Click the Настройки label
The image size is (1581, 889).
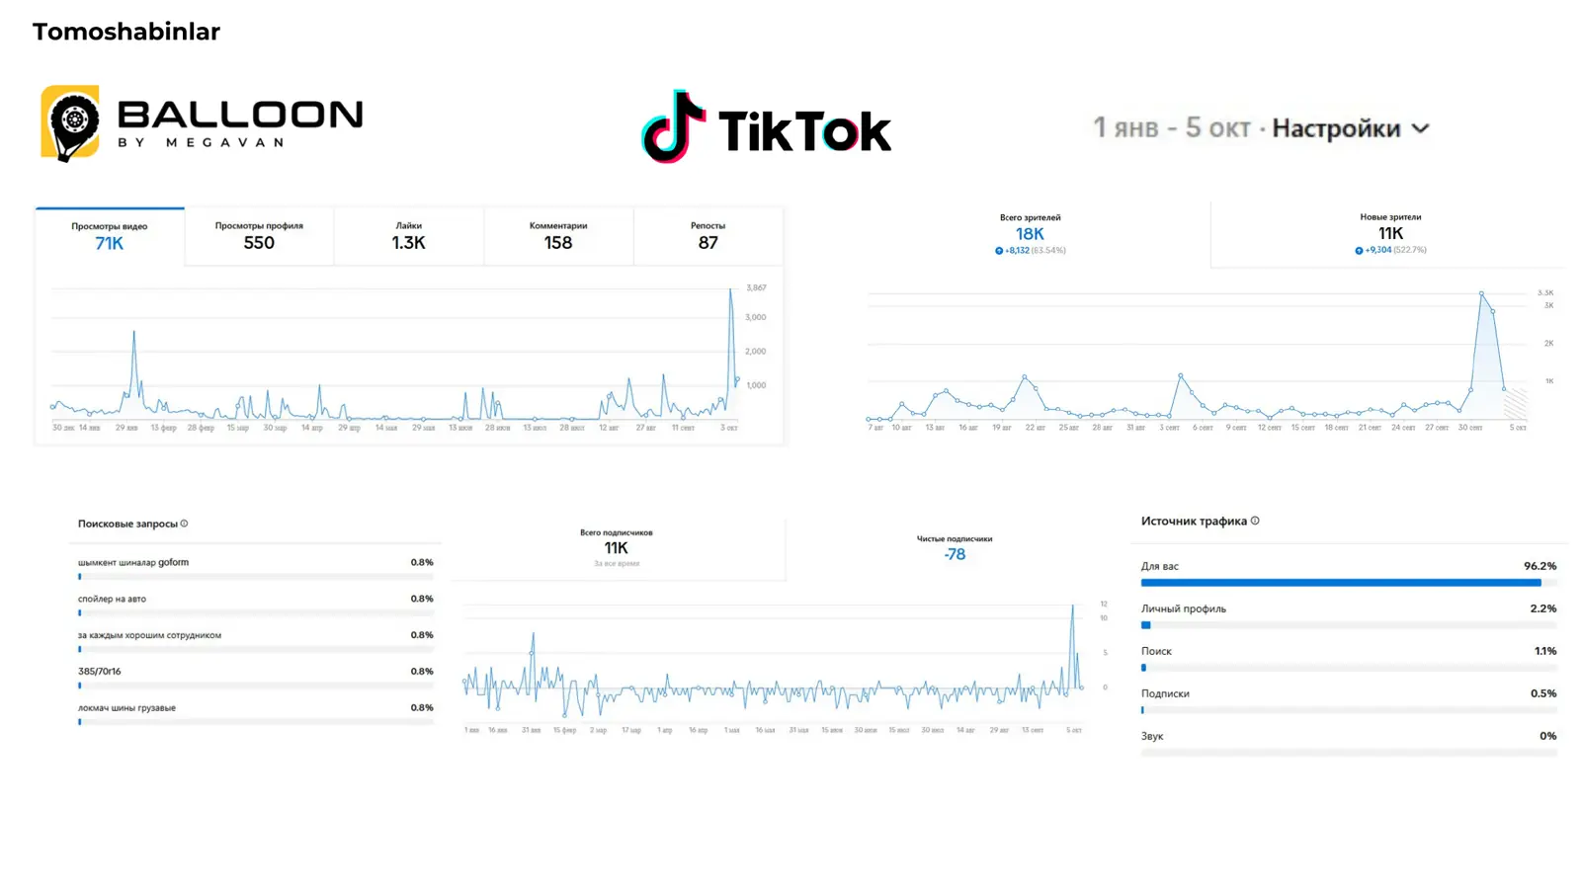(1336, 128)
